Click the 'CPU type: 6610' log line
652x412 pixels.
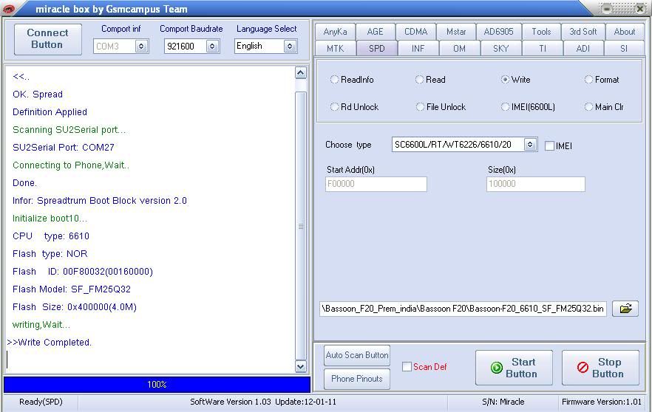tap(51, 236)
